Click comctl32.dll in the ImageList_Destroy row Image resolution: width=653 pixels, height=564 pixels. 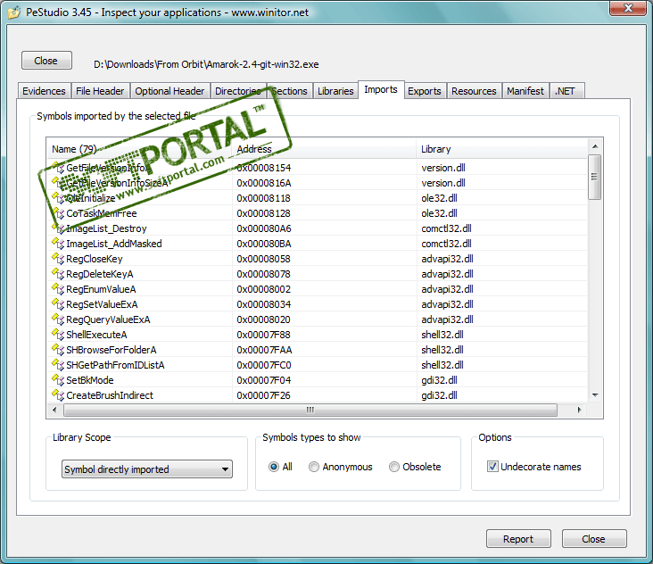[446, 228]
